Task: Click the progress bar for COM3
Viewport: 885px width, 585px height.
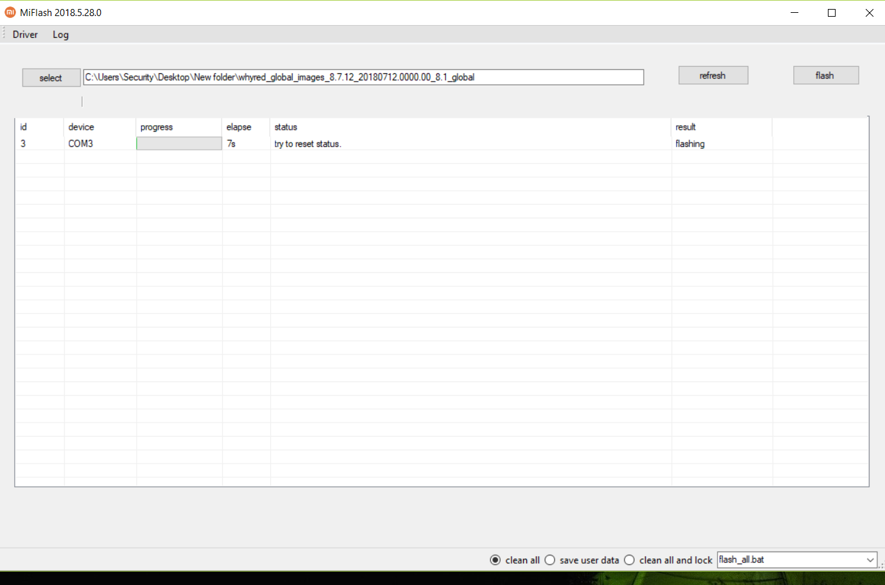Action: click(x=179, y=144)
